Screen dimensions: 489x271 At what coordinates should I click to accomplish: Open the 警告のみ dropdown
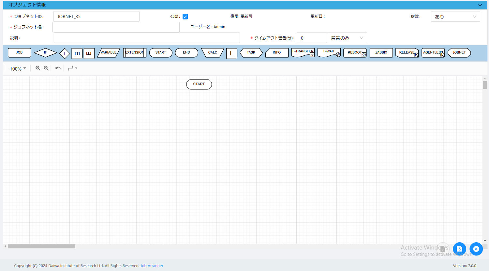pyautogui.click(x=347, y=38)
